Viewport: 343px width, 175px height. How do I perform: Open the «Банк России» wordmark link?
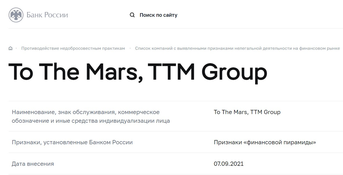tap(47, 15)
